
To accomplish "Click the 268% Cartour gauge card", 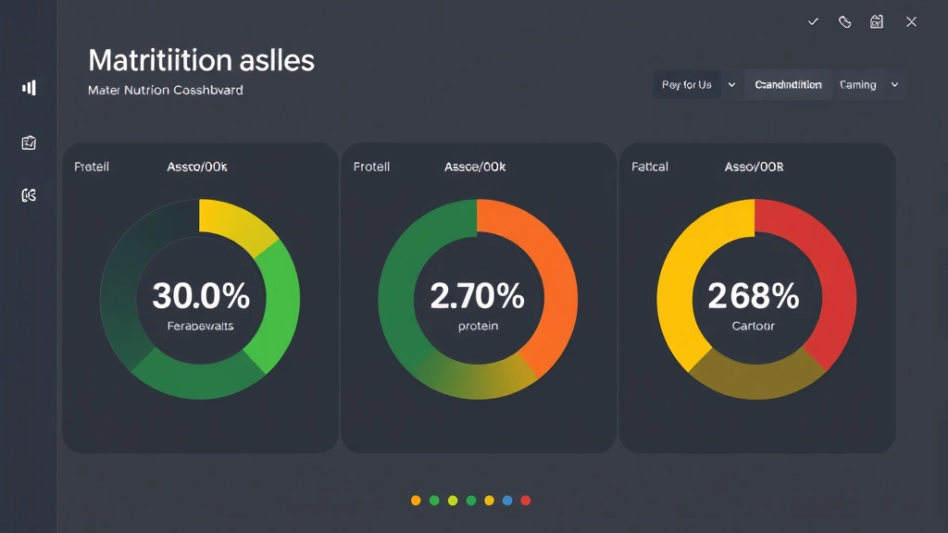I will tap(755, 297).
